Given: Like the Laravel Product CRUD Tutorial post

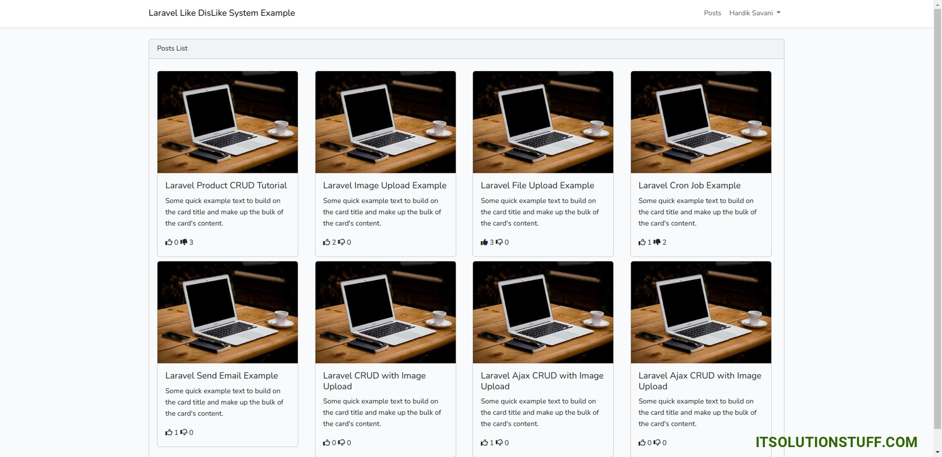Looking at the screenshot, I should 169,242.
